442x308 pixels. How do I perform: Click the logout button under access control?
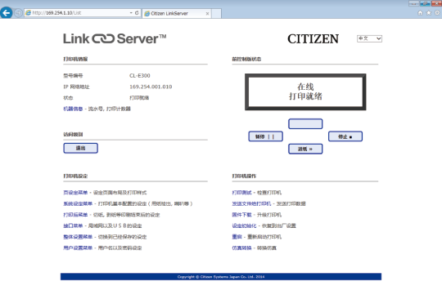click(80, 148)
